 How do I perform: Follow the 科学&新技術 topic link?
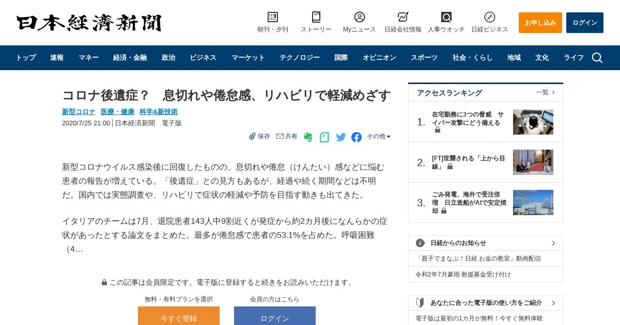[159, 111]
